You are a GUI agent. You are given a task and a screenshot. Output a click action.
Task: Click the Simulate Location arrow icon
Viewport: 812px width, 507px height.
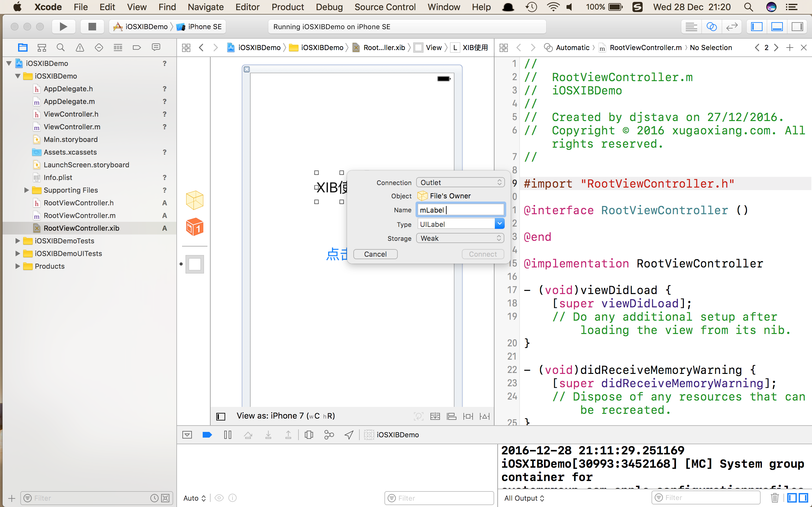tap(349, 435)
